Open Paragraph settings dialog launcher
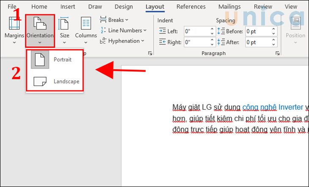The image size is (309, 187). pyautogui.click(x=277, y=54)
